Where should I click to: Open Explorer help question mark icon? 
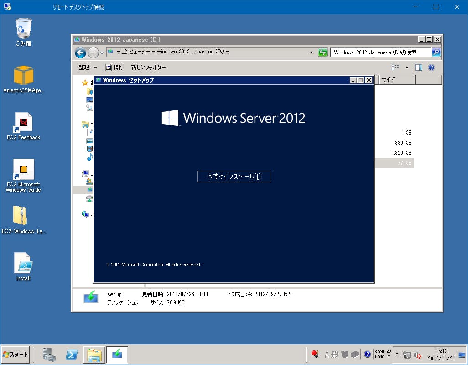point(432,68)
